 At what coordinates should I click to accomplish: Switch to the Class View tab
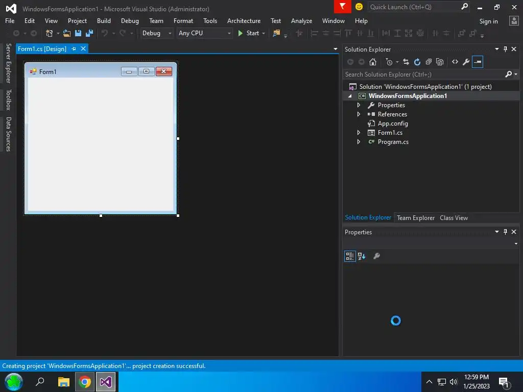click(454, 217)
